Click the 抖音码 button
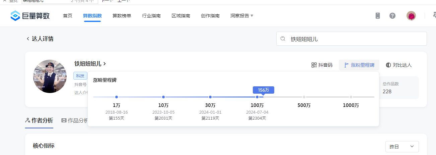The width and height of the screenshot is (436, 155). [x=322, y=65]
